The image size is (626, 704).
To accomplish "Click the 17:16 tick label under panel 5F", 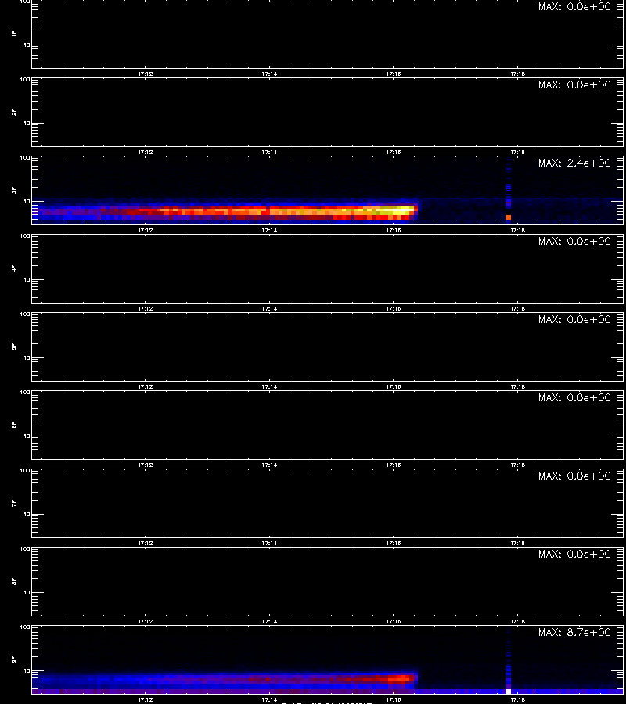I will [394, 386].
